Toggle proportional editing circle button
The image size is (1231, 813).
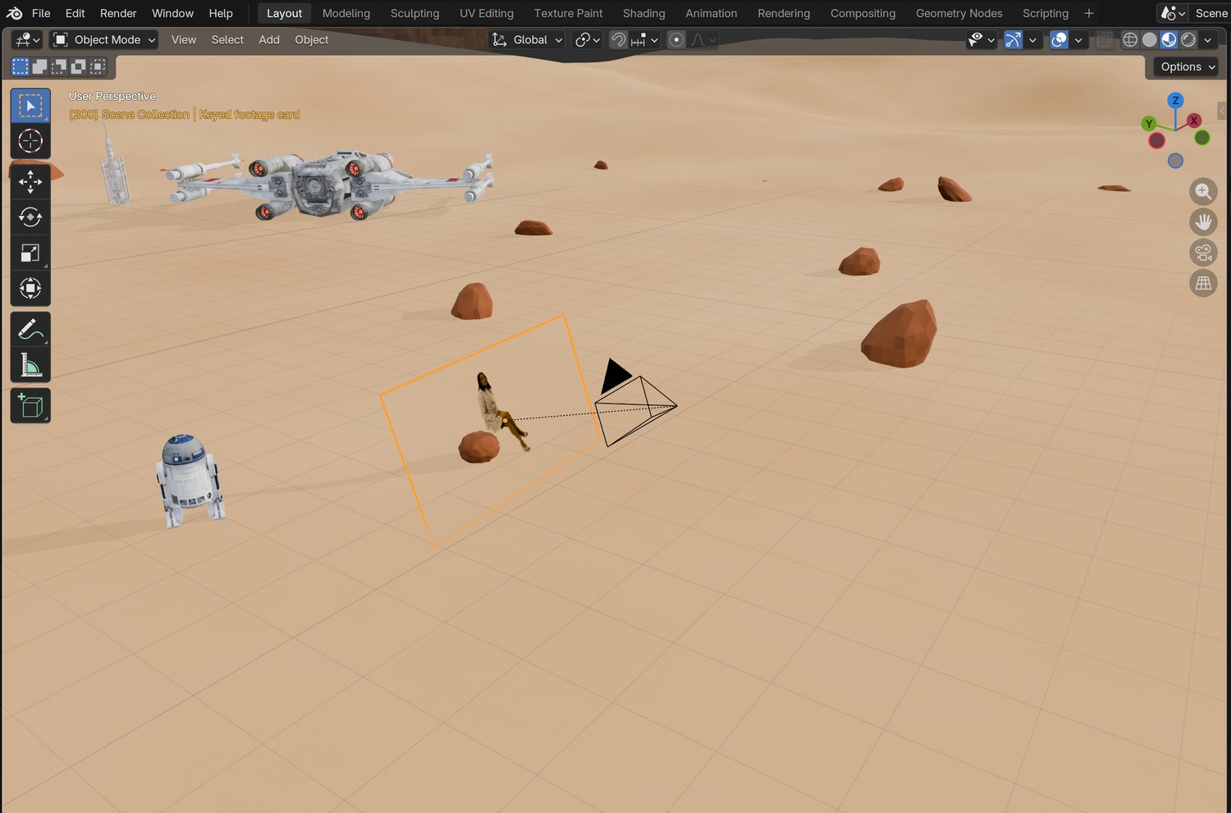[x=676, y=39]
